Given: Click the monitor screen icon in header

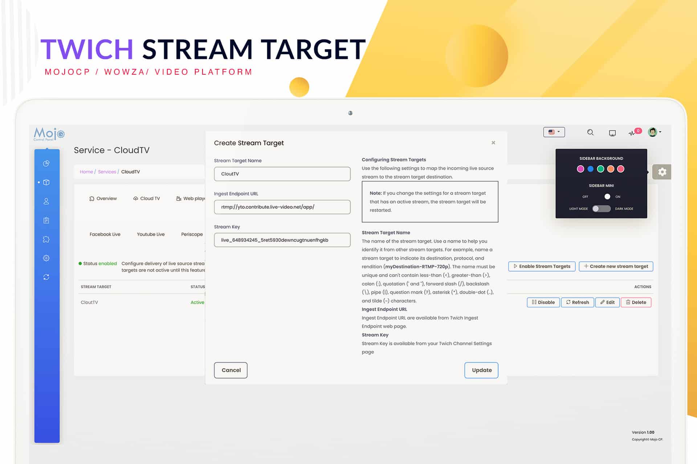Looking at the screenshot, I should 612,133.
